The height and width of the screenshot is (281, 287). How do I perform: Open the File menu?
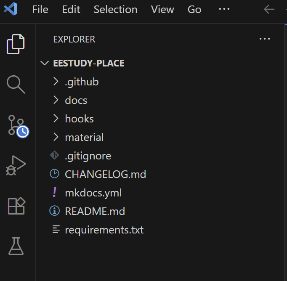40,9
